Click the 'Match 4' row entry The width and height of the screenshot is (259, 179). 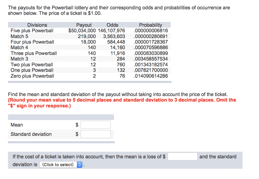(19, 47)
